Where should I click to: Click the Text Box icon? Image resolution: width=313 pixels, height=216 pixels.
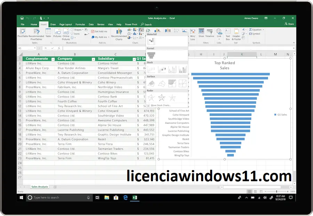pyautogui.click(x=228, y=34)
